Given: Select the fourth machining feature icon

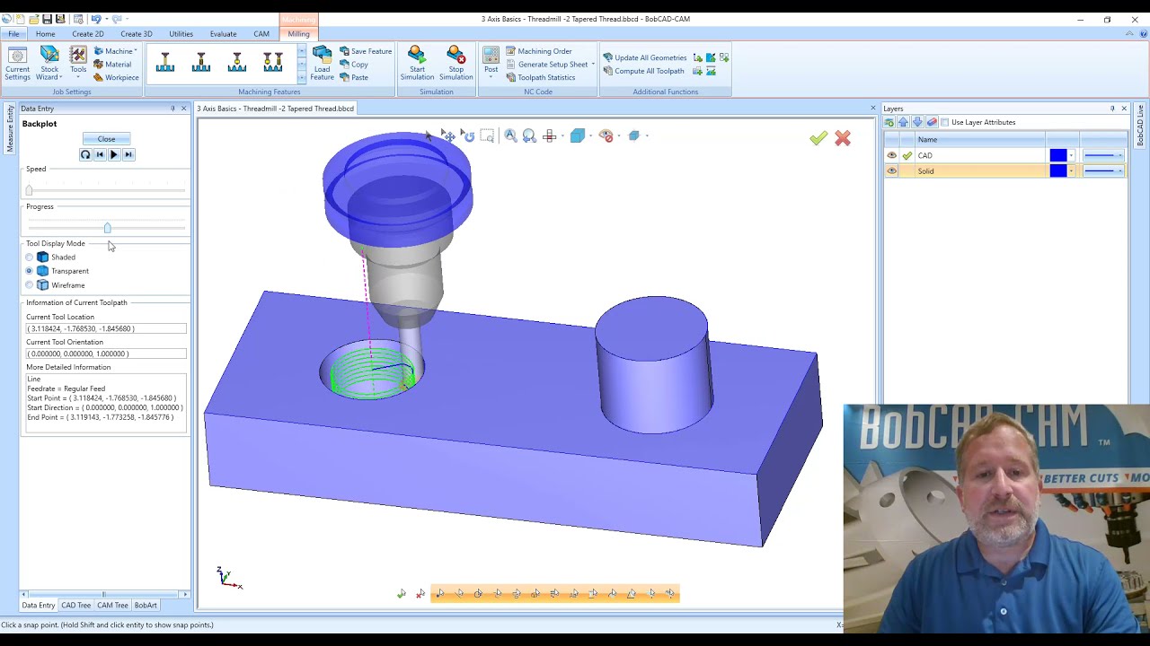Looking at the screenshot, I should [273, 62].
